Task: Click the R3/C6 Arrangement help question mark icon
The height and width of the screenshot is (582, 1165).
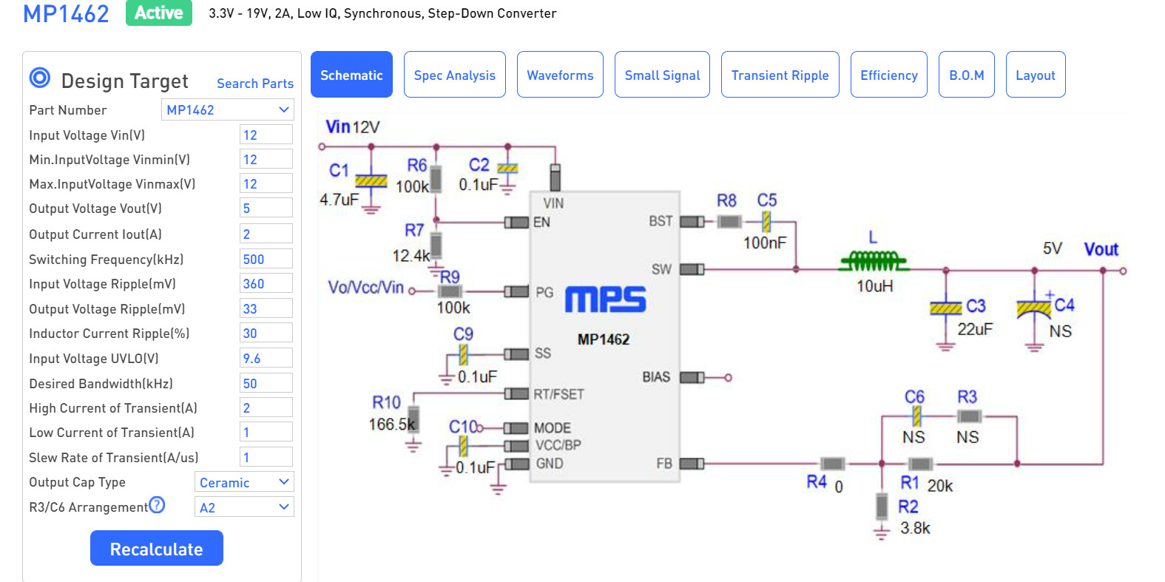Action: [157, 505]
